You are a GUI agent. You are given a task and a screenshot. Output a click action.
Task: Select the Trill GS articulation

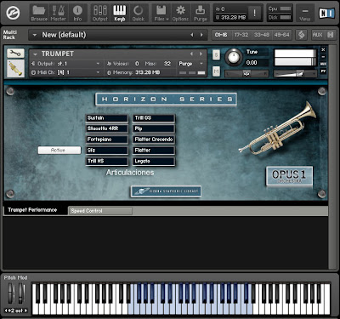coord(154,118)
